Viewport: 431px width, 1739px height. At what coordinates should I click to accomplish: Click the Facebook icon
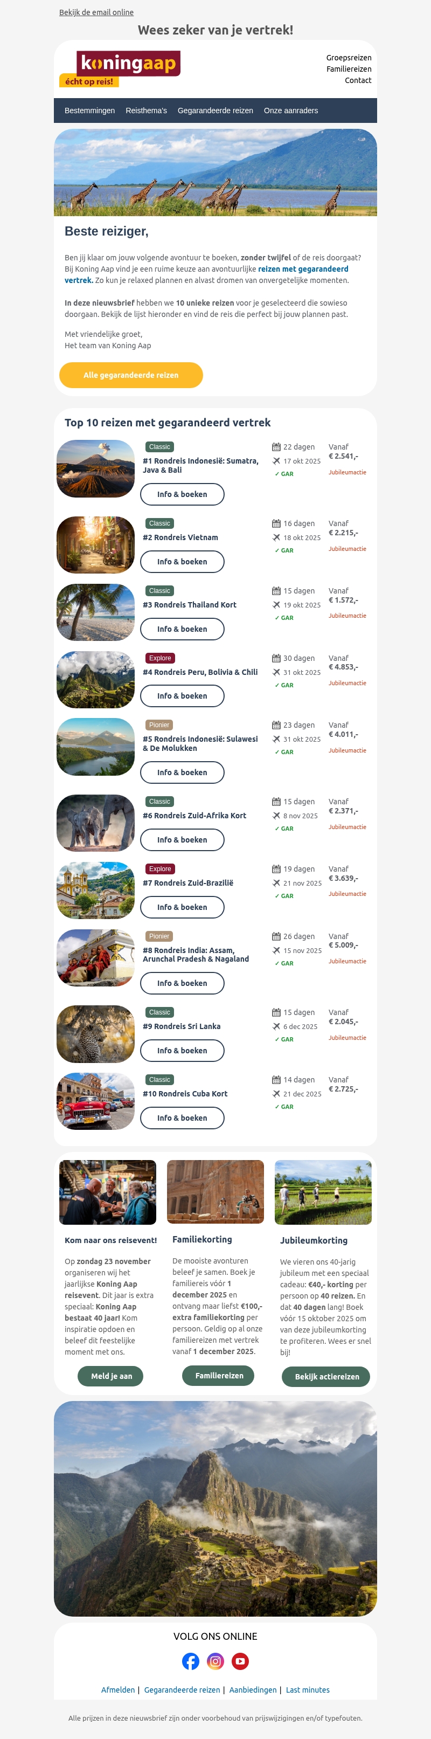pos(191,1661)
